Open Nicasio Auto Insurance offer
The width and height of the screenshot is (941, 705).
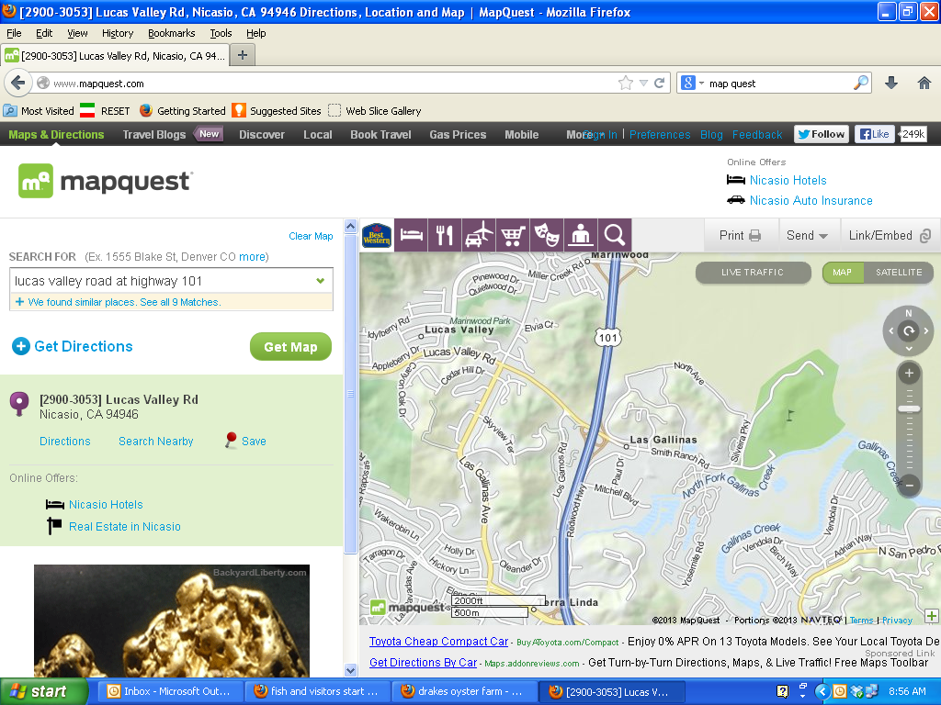pyautogui.click(x=811, y=200)
